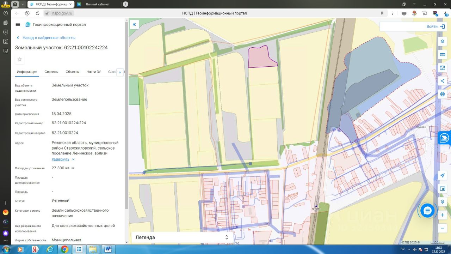Viewport: 451px width, 254px height.
Task: Locate my position on the map
Action: point(443,176)
